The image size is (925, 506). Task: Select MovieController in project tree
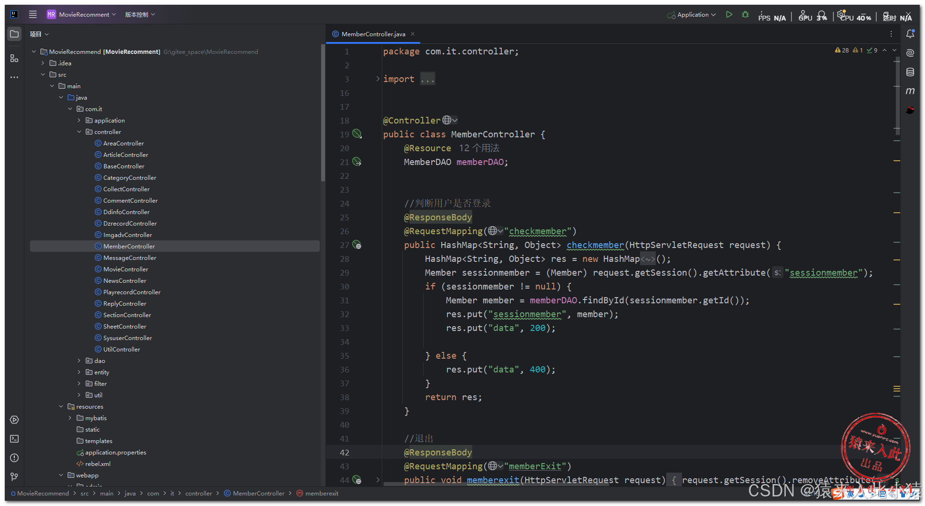126,269
